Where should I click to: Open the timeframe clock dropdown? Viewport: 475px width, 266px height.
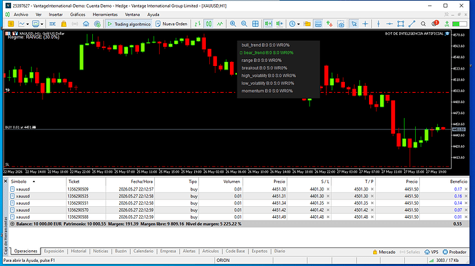(x=294, y=23)
